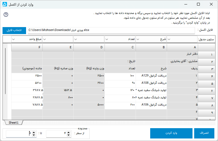Viewport: 218px width, 141px height.
Task: Click the header cell وزن صادره (kg)
Action: pyautogui.click(x=58, y=69)
